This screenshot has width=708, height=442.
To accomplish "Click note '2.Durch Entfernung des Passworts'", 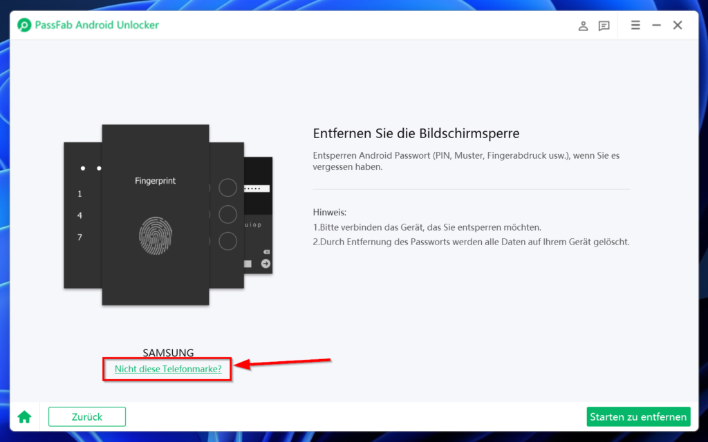I will point(471,242).
